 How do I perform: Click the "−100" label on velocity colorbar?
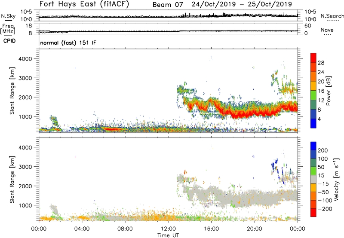coord(325,201)
